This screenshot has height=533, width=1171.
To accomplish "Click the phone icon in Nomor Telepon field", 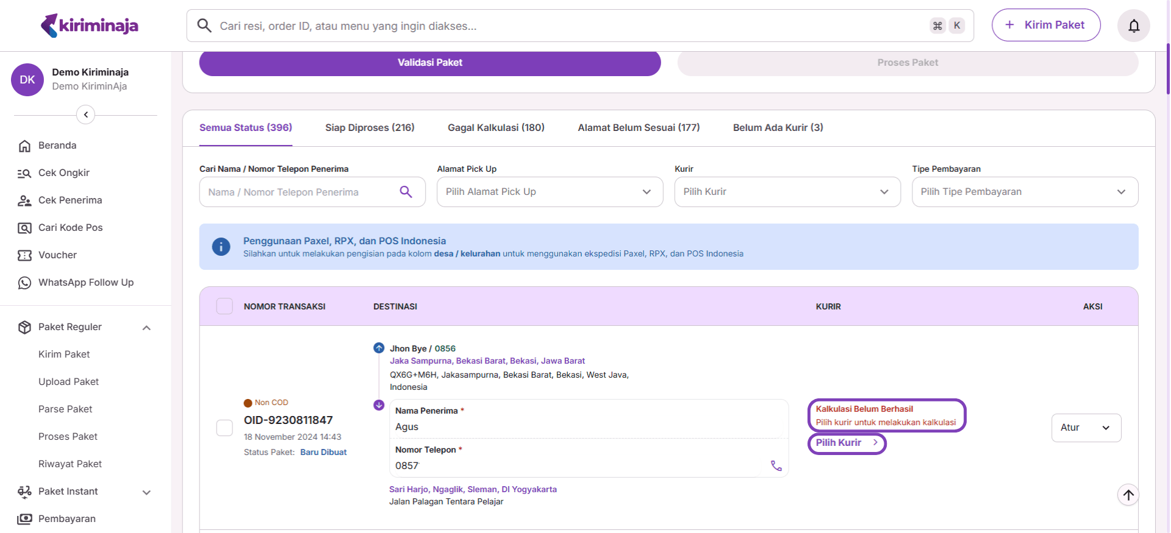I will pos(776,466).
